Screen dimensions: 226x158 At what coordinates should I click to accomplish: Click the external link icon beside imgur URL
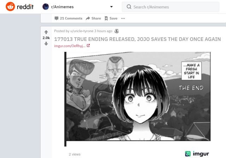(88, 45)
